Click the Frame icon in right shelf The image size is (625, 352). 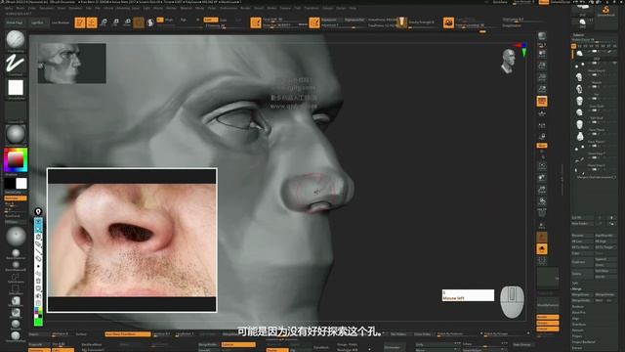click(x=542, y=165)
